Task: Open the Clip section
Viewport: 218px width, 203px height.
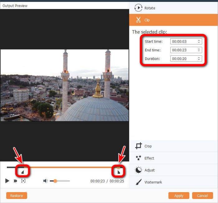Action: pos(173,20)
